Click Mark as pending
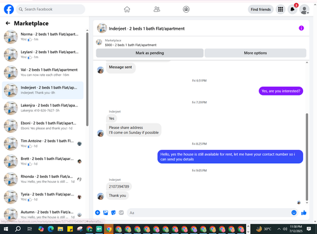 tap(150, 53)
